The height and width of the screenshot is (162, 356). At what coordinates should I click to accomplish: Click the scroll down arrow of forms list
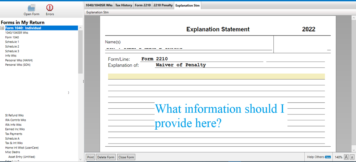point(81,159)
